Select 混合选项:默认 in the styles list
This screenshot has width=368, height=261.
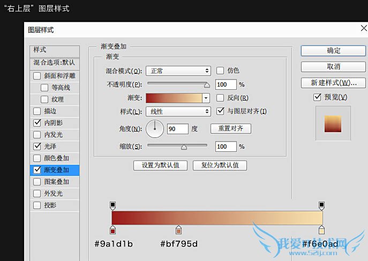tap(55, 64)
